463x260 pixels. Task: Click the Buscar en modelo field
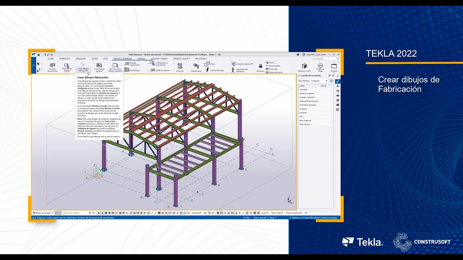[76, 213]
